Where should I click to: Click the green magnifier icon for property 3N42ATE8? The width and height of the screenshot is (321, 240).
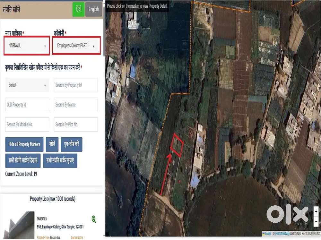[94, 219]
